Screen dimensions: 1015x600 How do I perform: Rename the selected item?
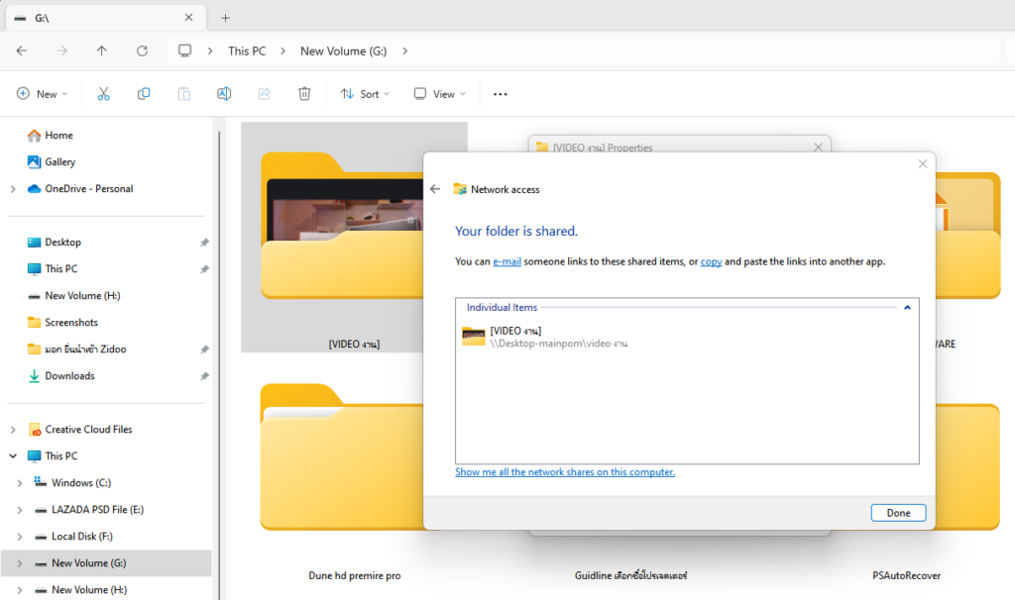pyautogui.click(x=224, y=94)
